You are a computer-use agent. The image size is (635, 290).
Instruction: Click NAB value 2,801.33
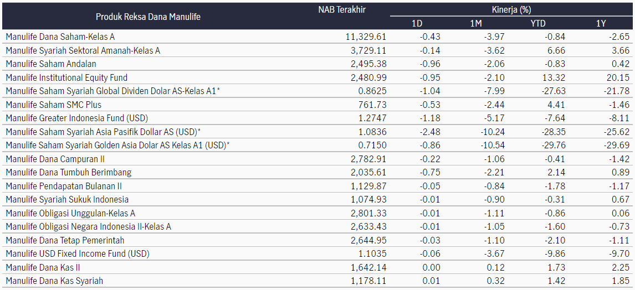(368, 213)
